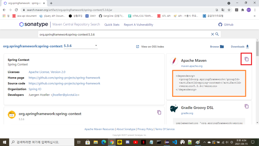Email jhoeller@pivotal.io developer link
259x146 pixels.
pyautogui.click(x=65, y=95)
